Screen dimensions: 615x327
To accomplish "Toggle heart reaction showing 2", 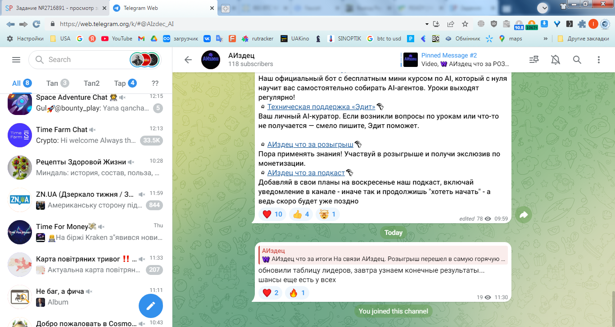I will (x=271, y=293).
